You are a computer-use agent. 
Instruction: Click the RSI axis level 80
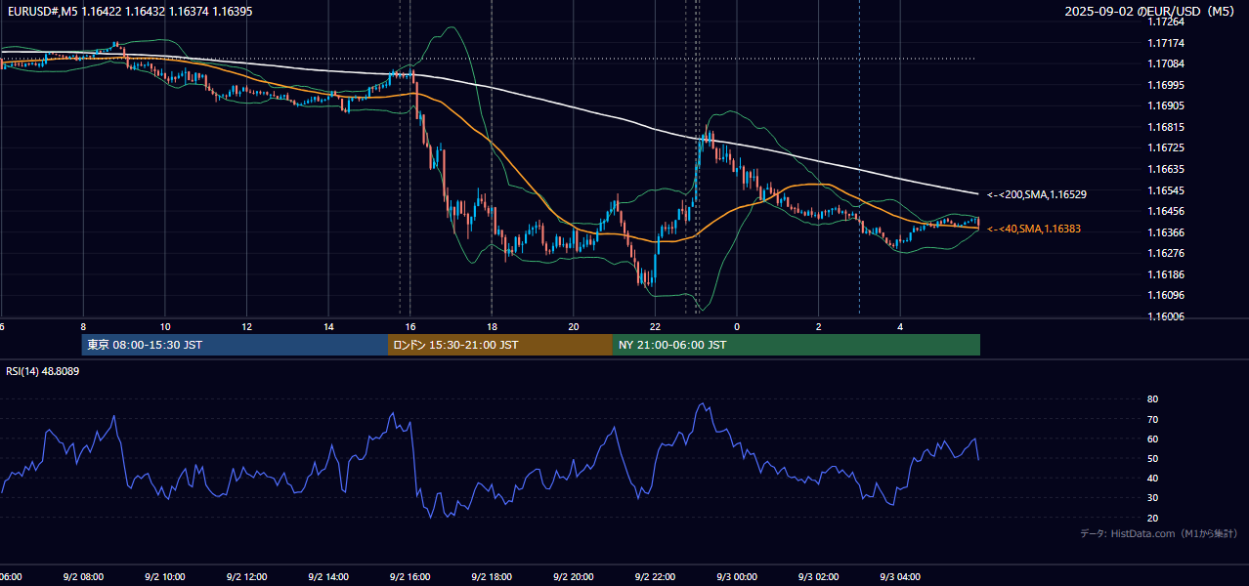1152,399
